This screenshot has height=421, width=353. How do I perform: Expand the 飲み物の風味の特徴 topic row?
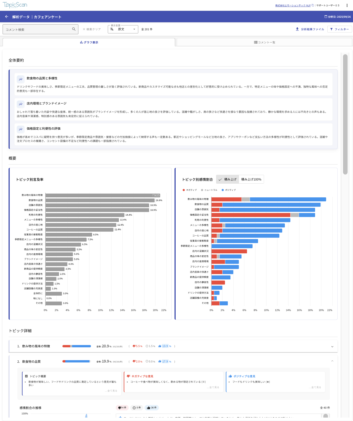click(332, 346)
